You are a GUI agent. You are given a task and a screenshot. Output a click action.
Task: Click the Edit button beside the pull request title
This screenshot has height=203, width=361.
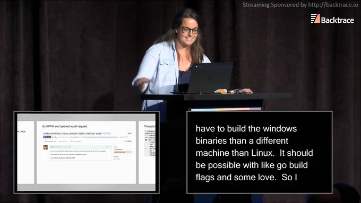click(x=130, y=134)
